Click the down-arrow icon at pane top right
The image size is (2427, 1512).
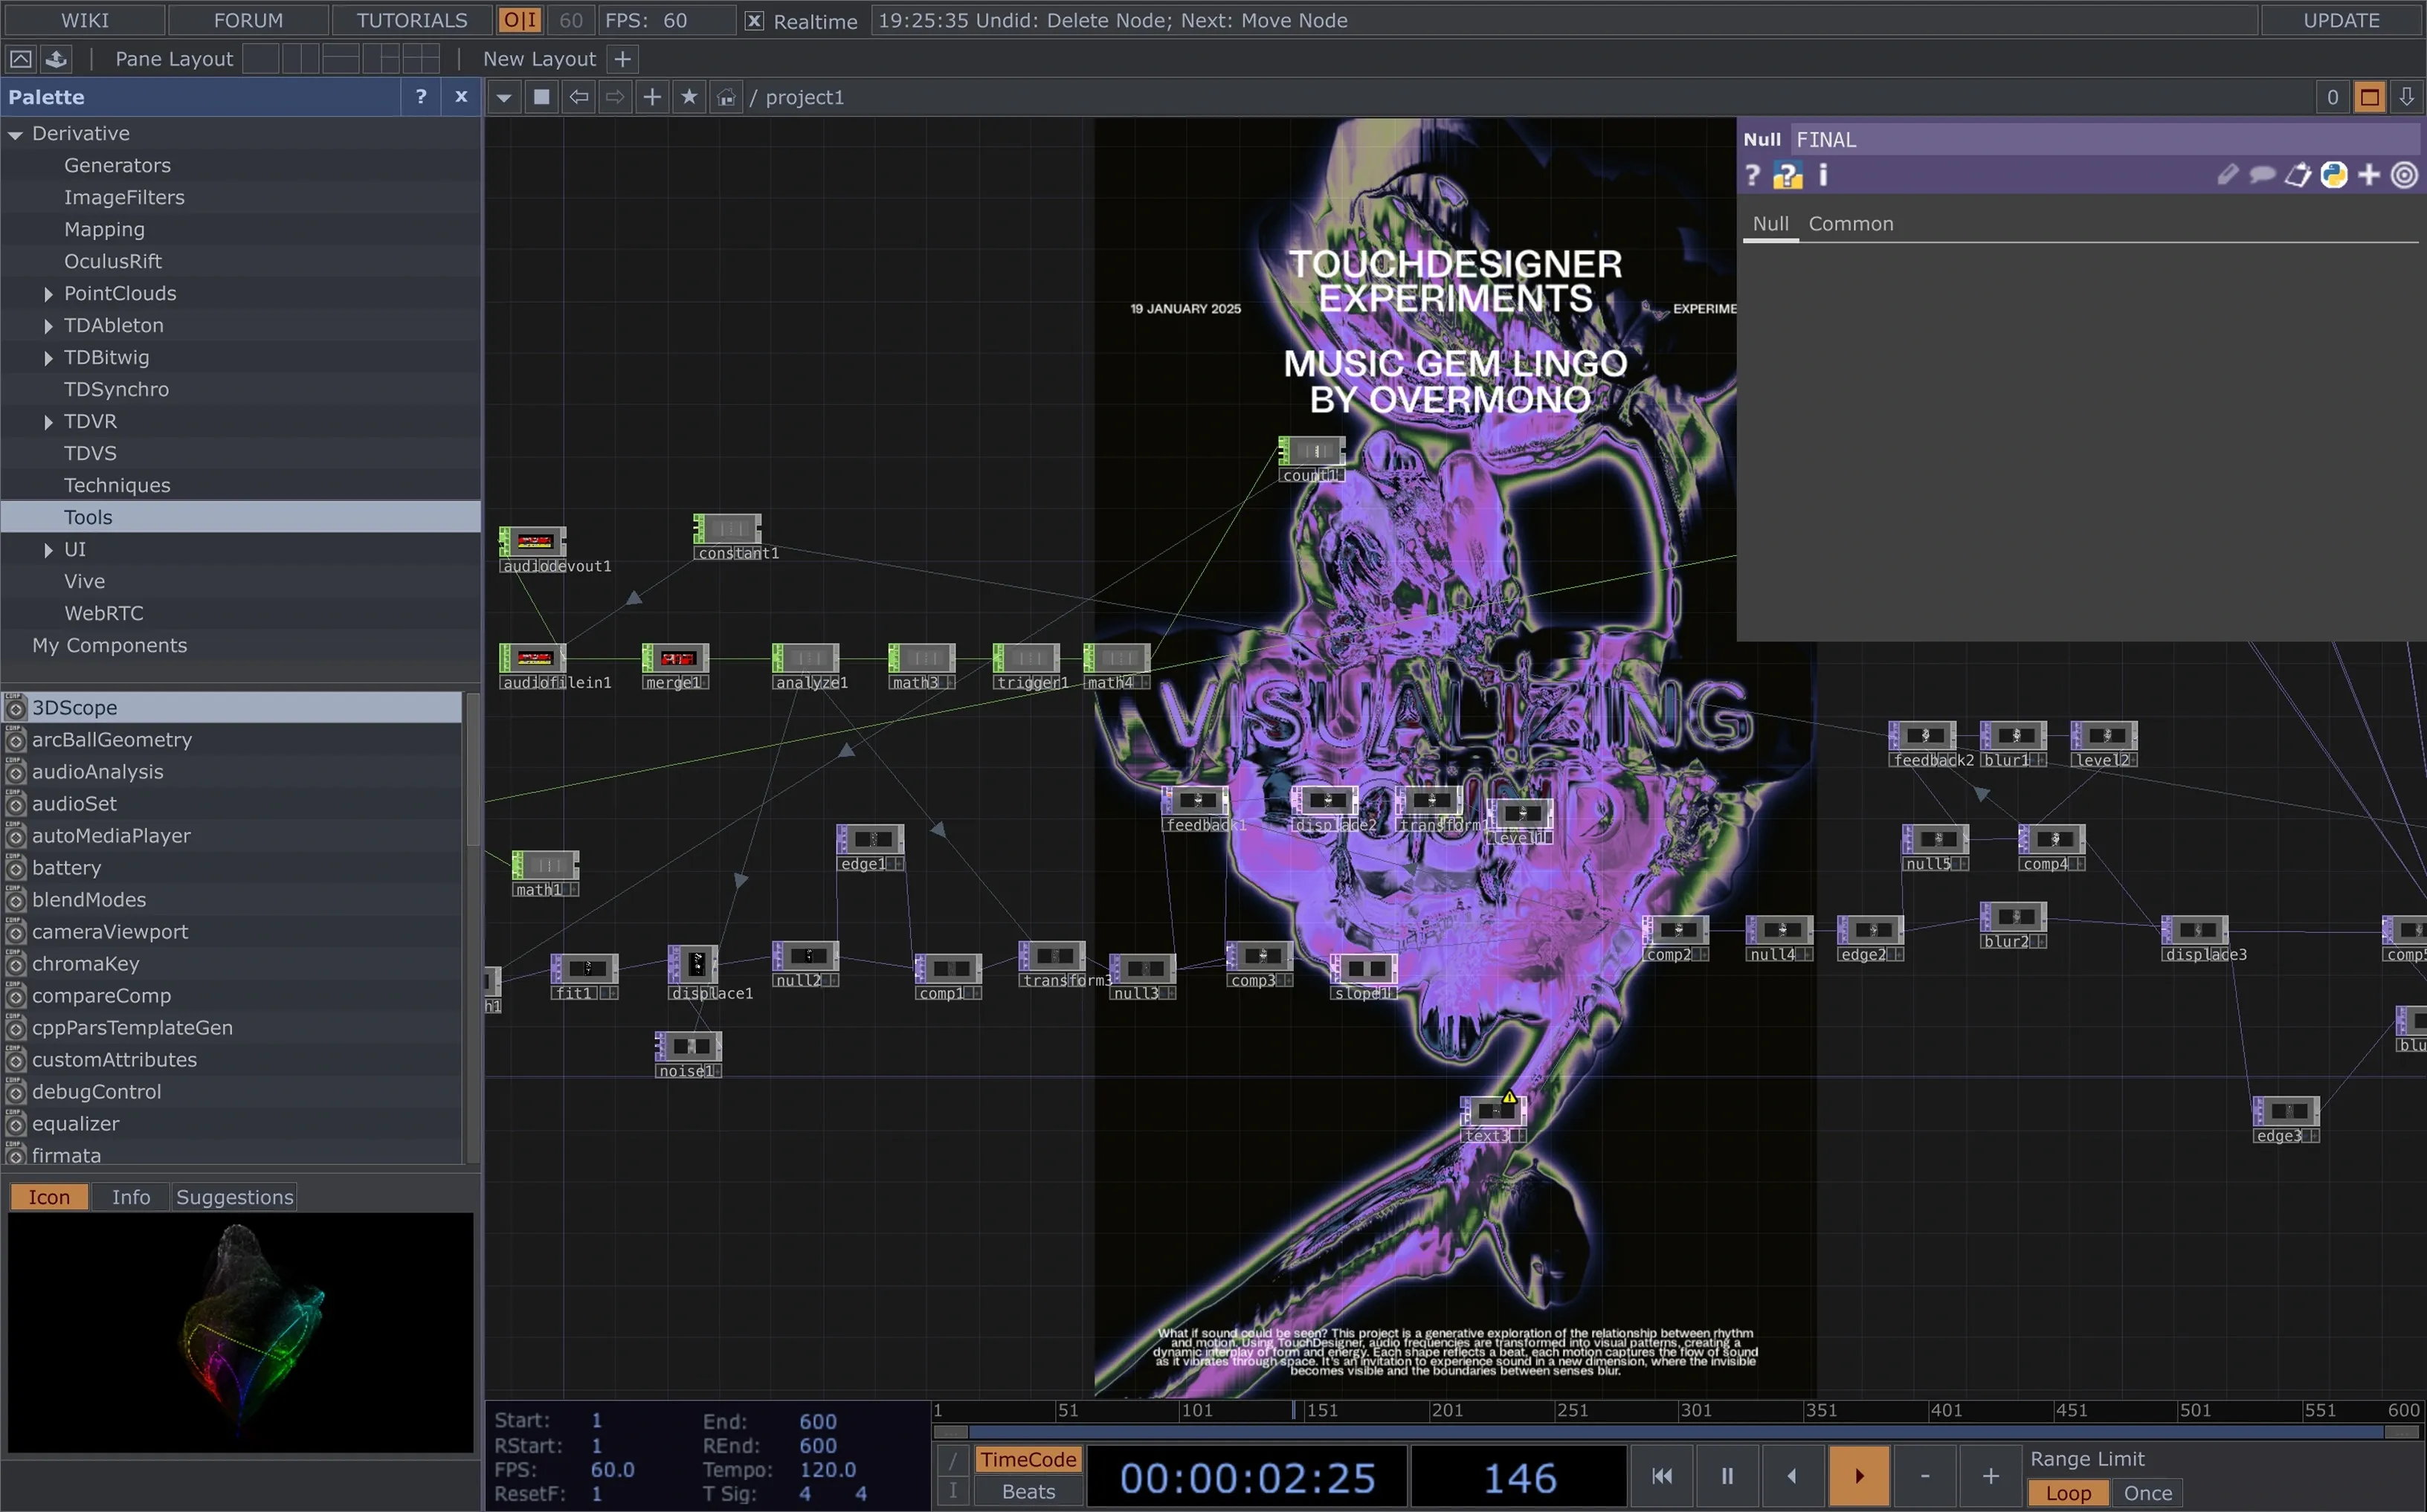[x=2406, y=97]
